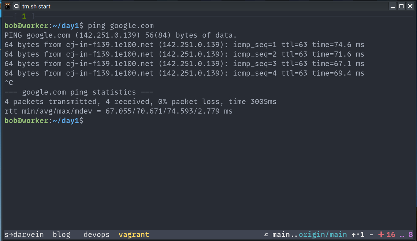This screenshot has width=417, height=241.
Task: Maximize the tm.sh start terminal window
Action: click(402, 6)
